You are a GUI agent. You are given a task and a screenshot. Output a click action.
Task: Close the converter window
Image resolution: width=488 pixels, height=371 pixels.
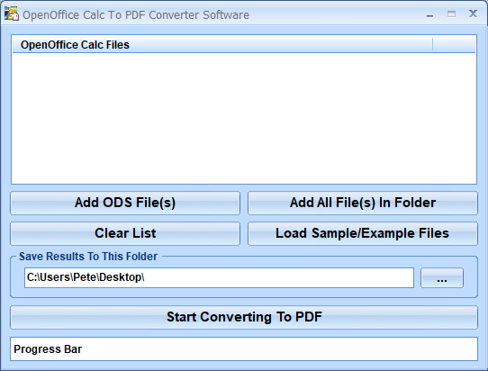(x=473, y=14)
